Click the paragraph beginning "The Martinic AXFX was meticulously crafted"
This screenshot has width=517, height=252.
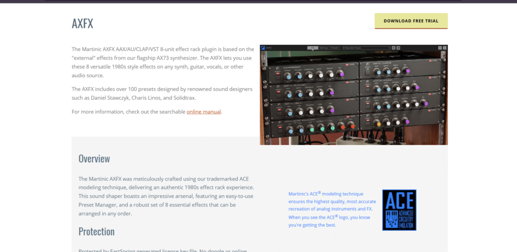(x=166, y=196)
